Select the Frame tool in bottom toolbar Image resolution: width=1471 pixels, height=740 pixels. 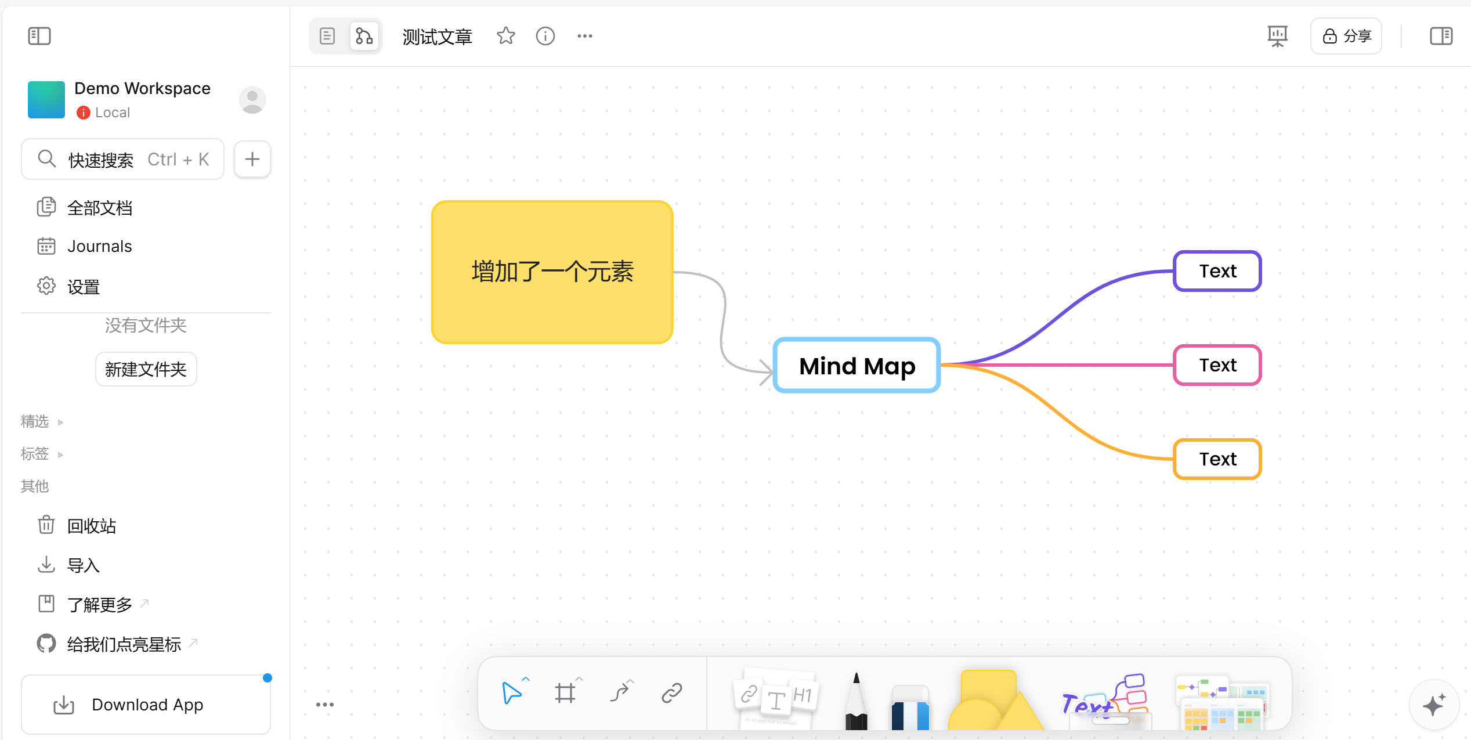(x=565, y=693)
